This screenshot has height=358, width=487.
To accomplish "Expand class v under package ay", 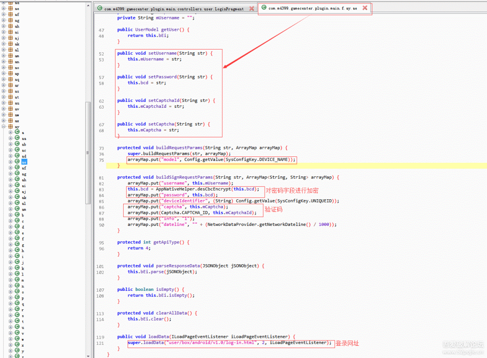I will (10, 333).
